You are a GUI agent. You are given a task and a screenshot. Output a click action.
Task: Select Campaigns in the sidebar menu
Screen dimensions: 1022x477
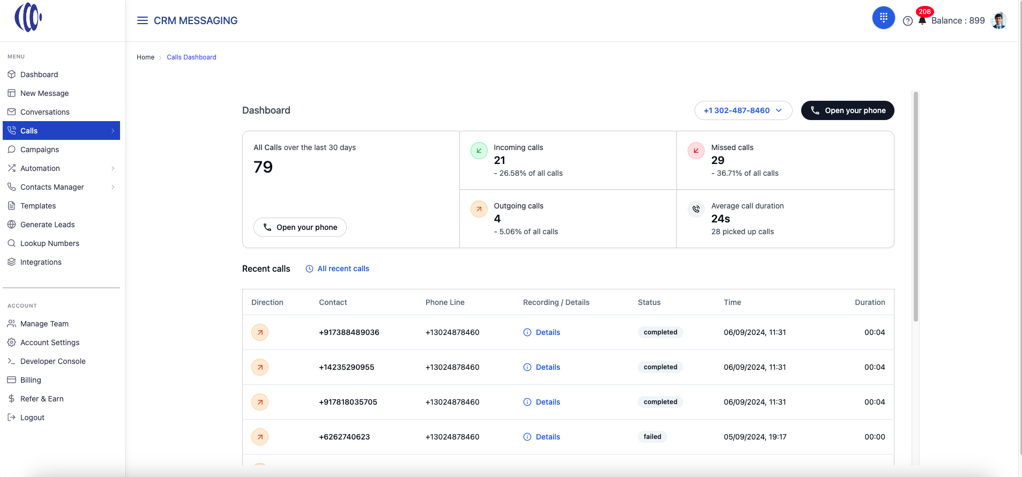point(61,150)
